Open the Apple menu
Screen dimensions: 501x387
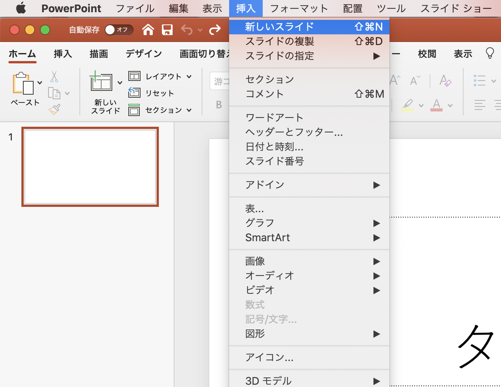21,8
